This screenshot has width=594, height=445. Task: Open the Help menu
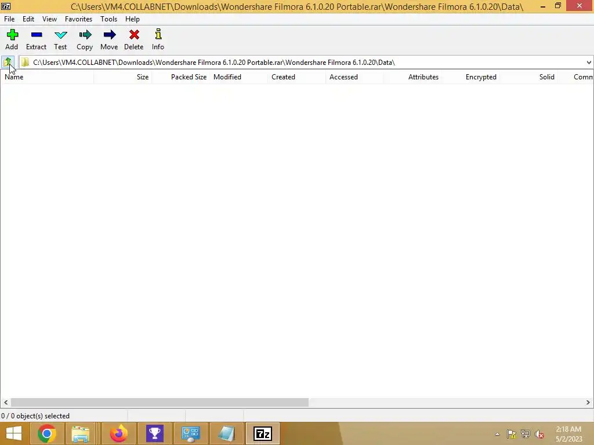pos(133,19)
